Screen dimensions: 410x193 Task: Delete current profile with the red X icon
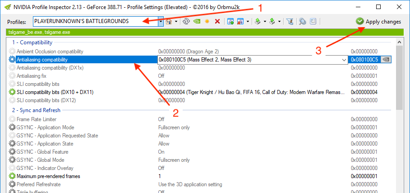tap(217, 22)
